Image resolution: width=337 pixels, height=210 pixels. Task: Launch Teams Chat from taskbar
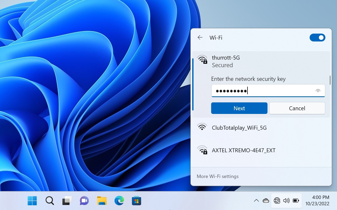(x=84, y=201)
